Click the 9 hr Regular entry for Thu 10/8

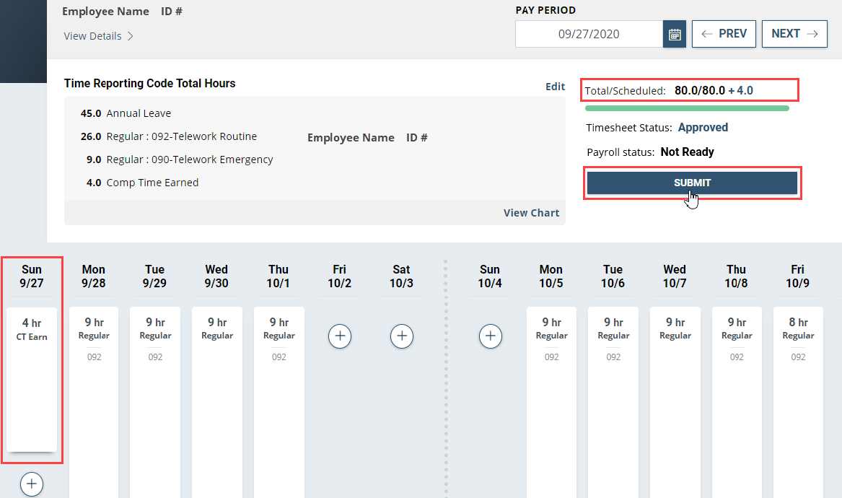pos(736,329)
